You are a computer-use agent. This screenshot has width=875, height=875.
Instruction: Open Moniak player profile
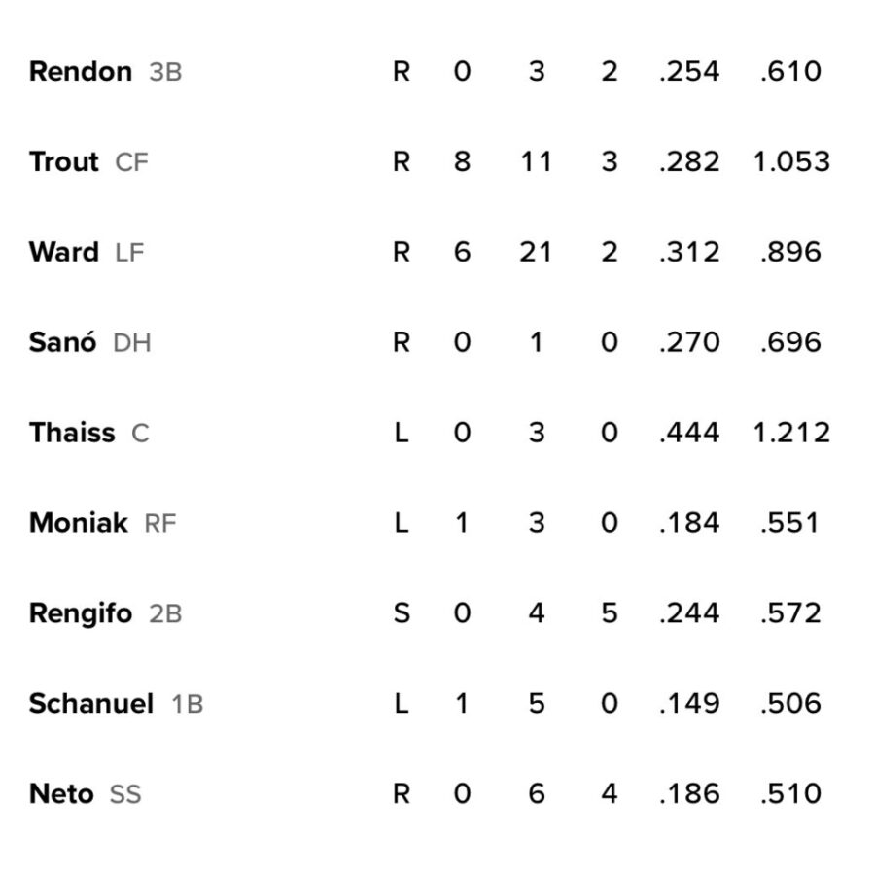coord(78,523)
